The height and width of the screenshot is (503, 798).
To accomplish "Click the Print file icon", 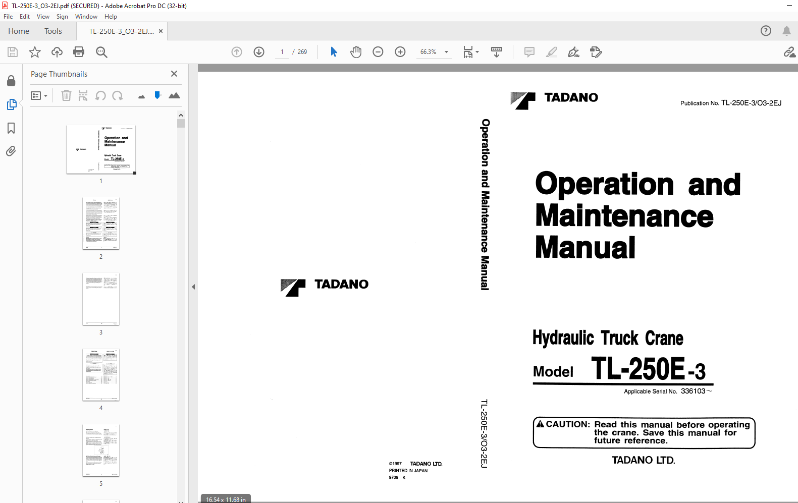I will click(x=79, y=52).
